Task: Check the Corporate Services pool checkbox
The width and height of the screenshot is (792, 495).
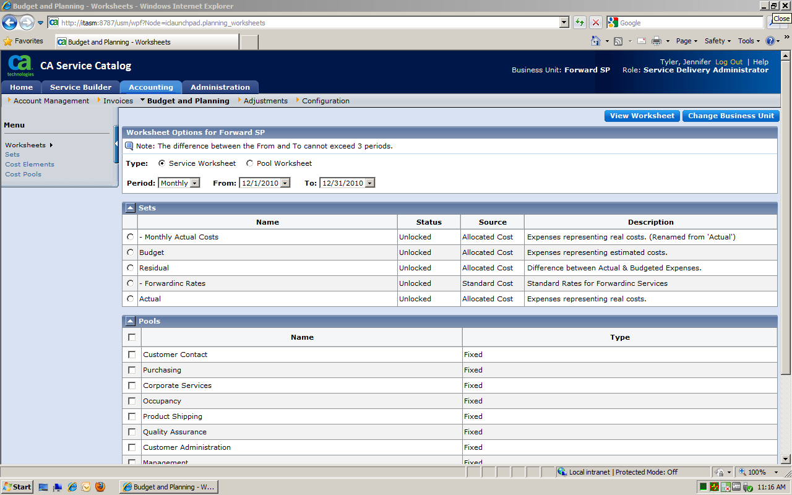Action: pyautogui.click(x=131, y=385)
